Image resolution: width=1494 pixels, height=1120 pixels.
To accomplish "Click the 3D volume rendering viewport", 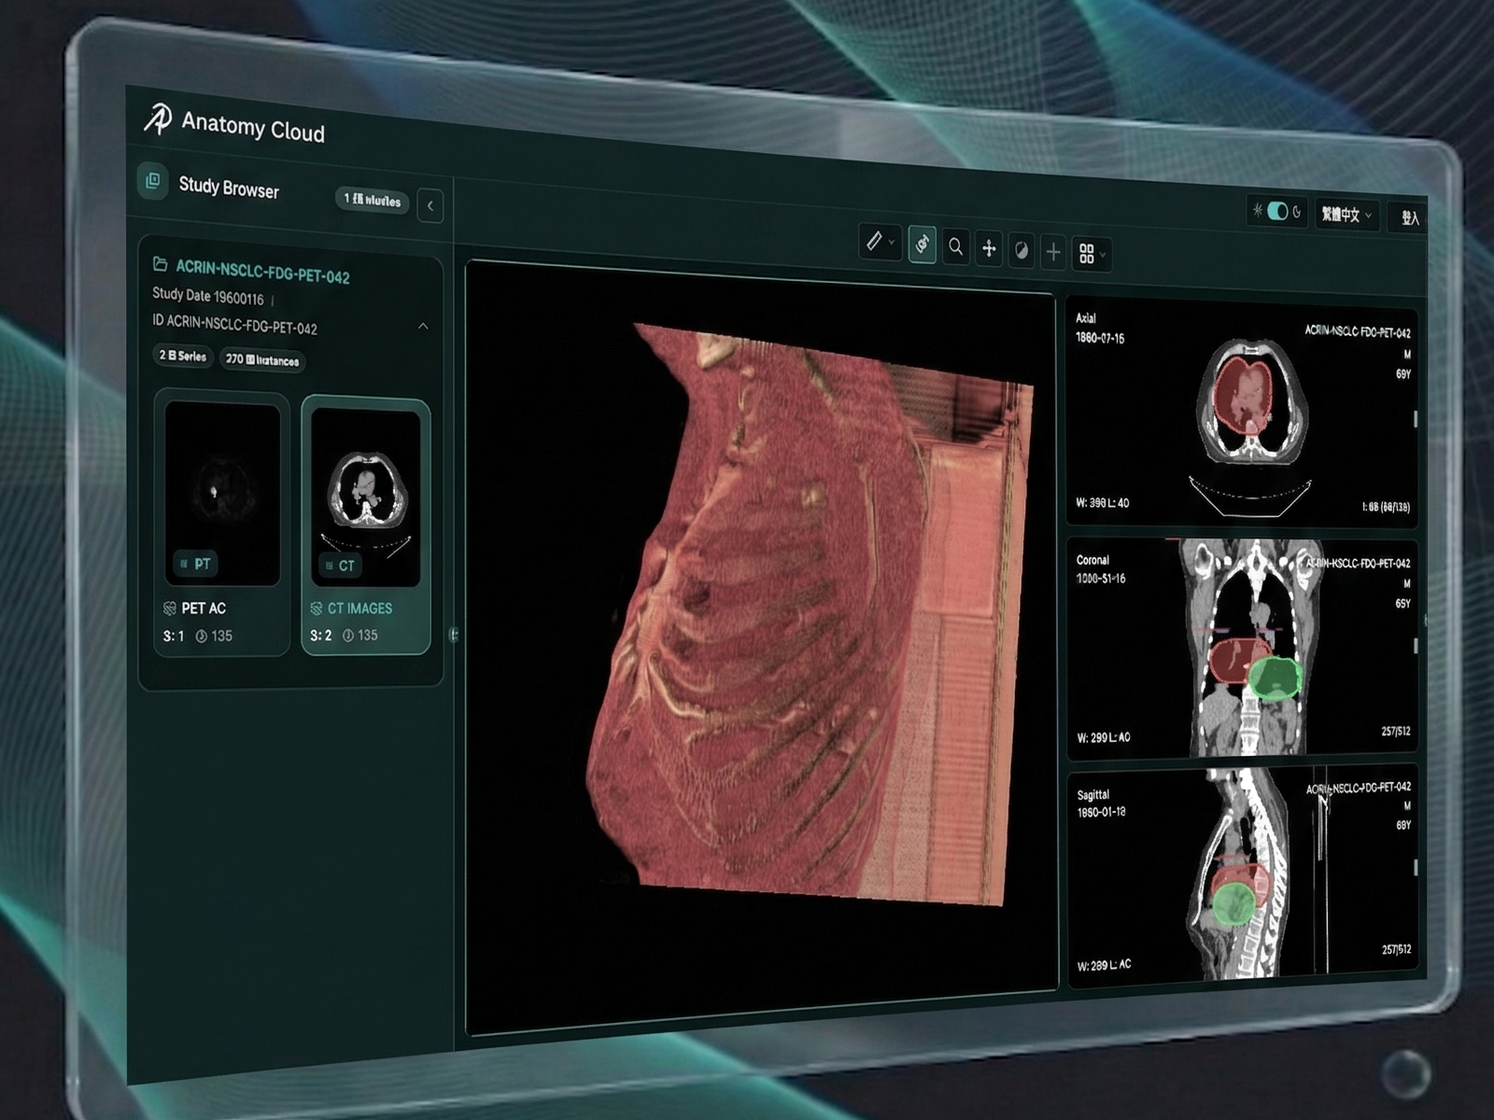I will click(x=761, y=646).
